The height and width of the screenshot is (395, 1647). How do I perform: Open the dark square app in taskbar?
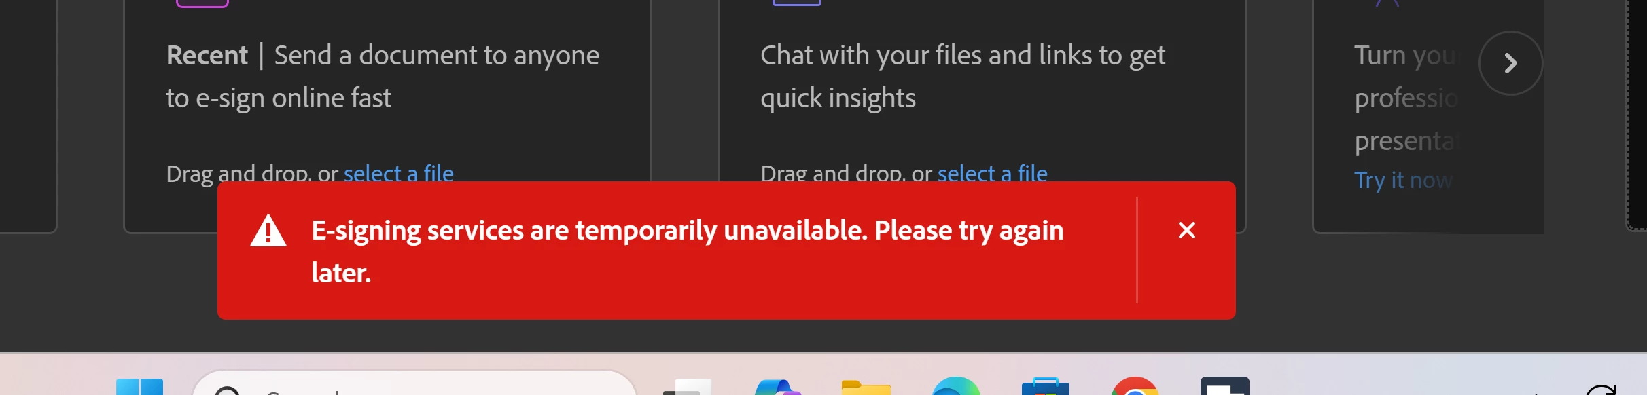tap(1224, 386)
